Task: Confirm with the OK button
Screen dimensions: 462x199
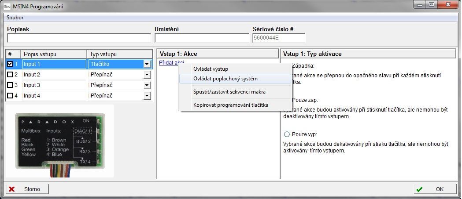Action: coord(434,189)
